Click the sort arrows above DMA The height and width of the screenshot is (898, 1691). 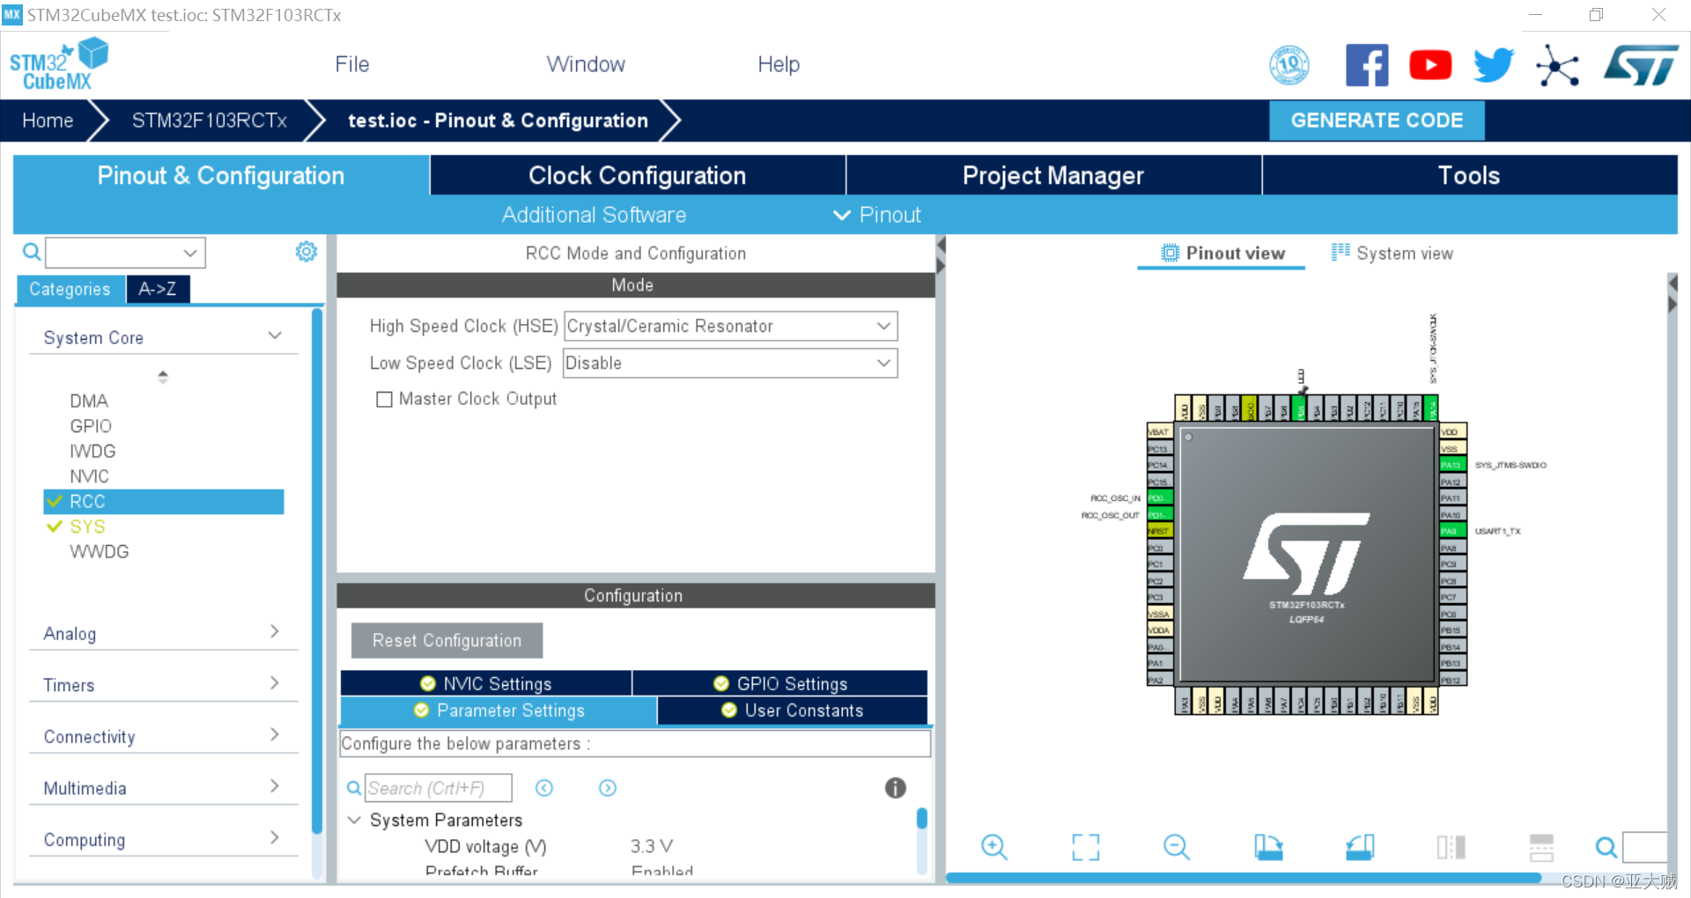163,377
